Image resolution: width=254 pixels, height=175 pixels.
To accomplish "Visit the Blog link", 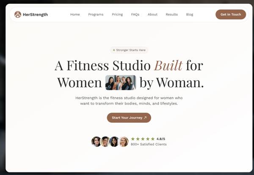I will pyautogui.click(x=190, y=14).
